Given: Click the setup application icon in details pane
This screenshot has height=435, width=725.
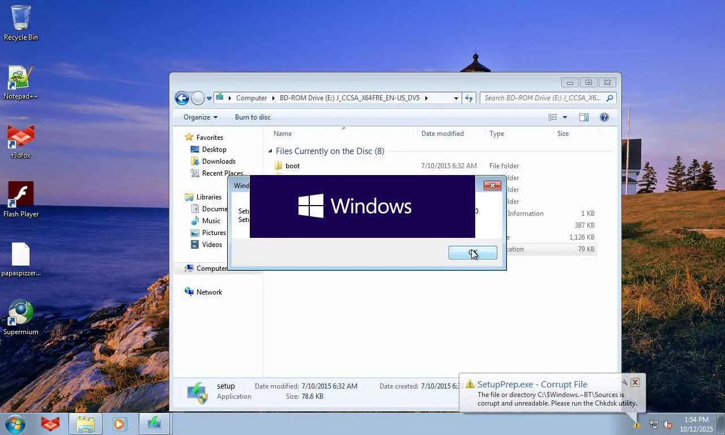Looking at the screenshot, I should tap(197, 391).
